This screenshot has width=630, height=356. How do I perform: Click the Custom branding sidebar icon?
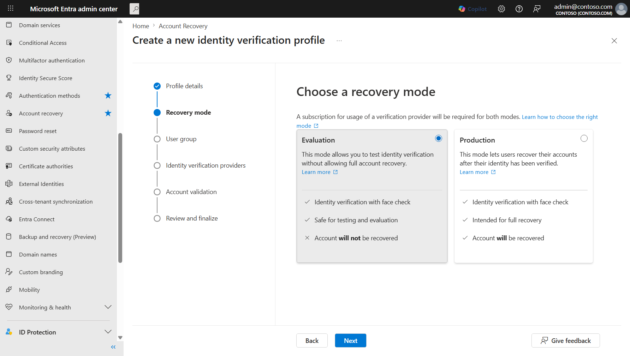(9, 272)
